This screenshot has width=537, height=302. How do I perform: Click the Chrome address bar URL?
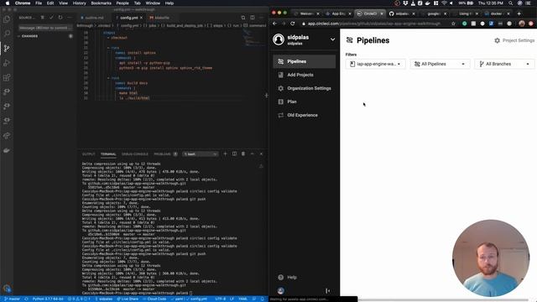[373, 23]
